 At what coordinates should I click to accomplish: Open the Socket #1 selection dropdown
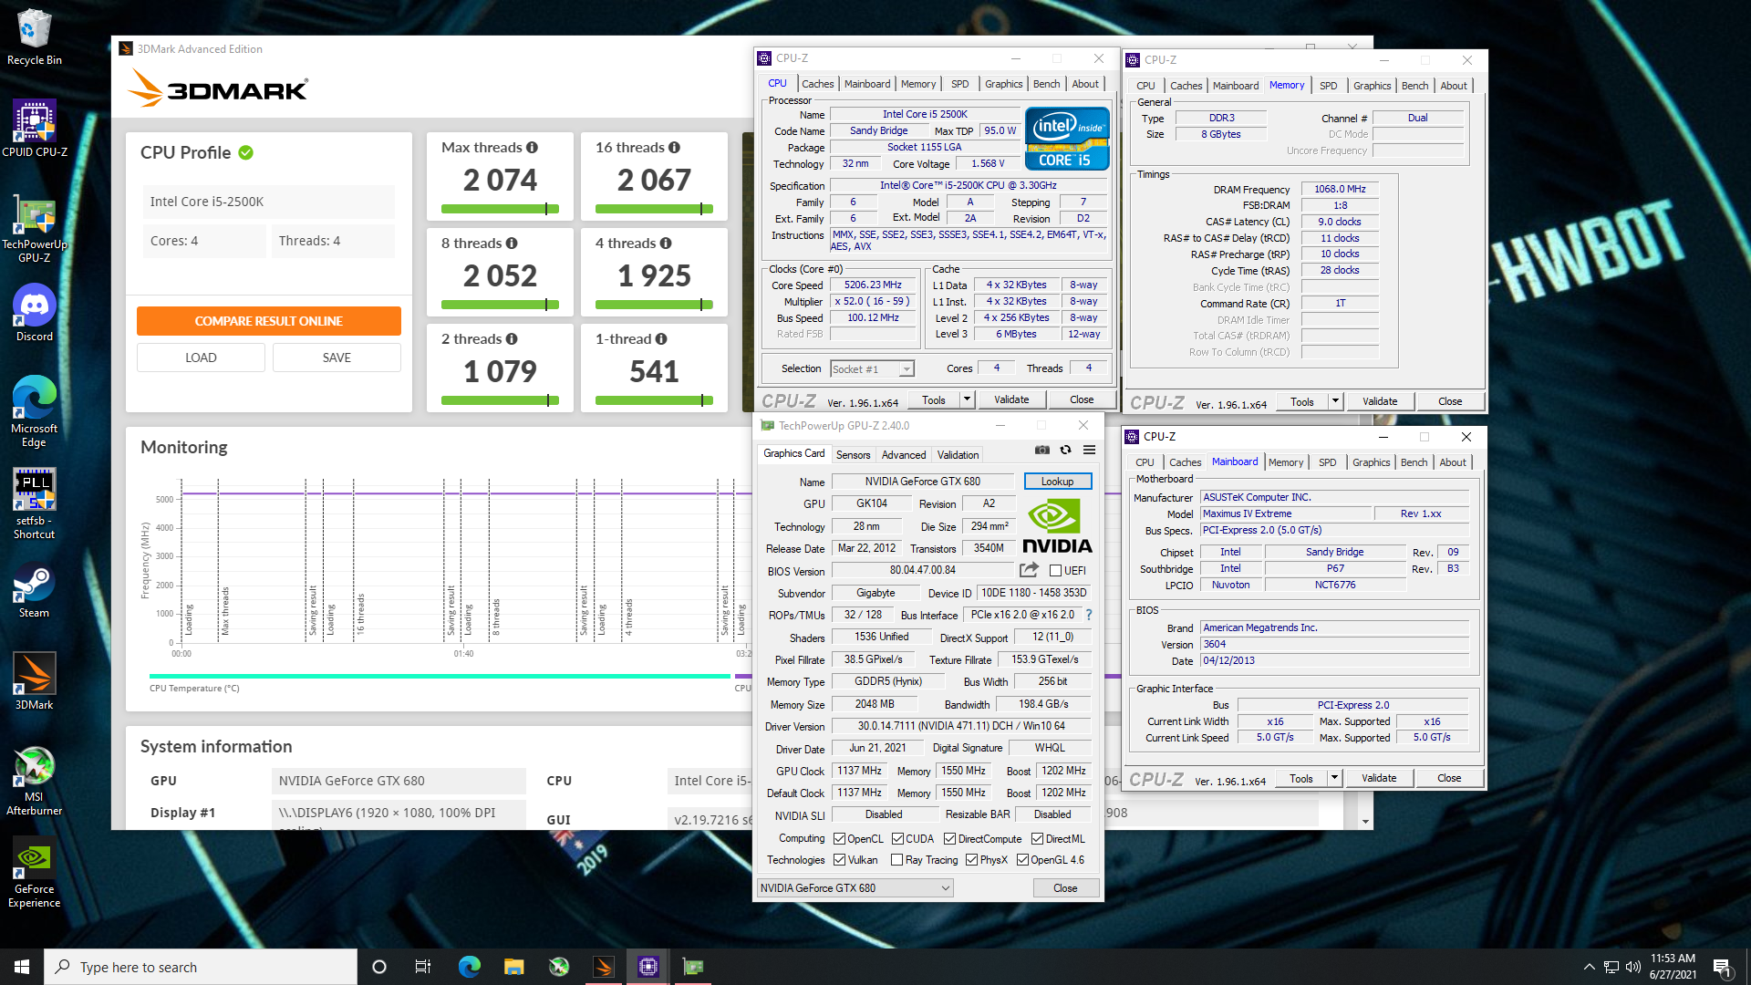[x=872, y=368]
